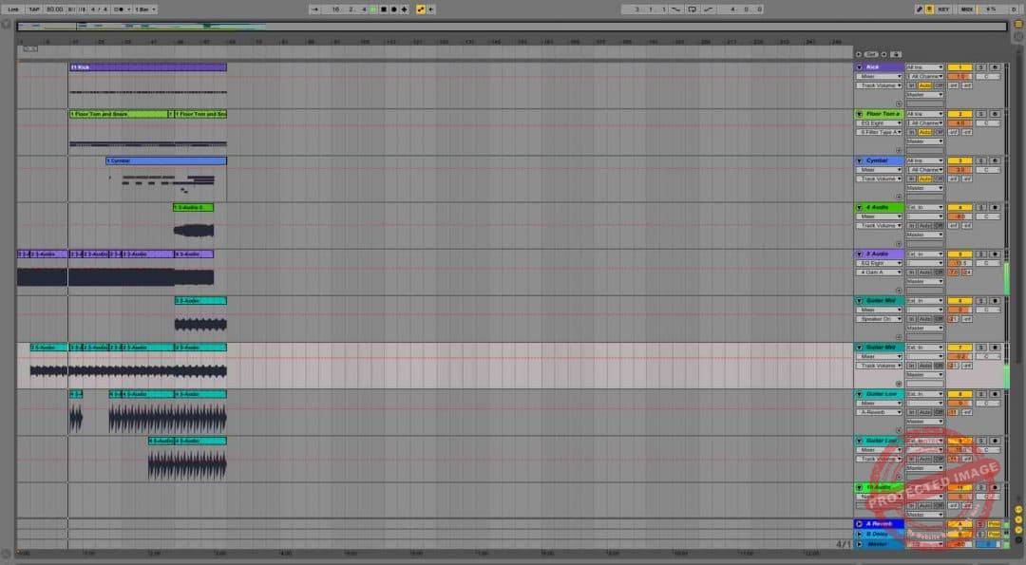The height and width of the screenshot is (565, 1026).
Task: Set Floor Tom monitoring to Off
Action: [x=940, y=131]
